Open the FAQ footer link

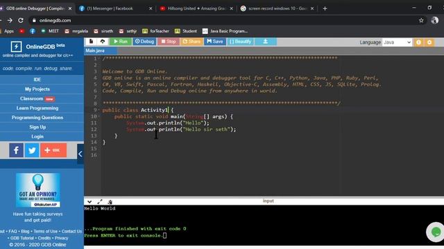point(12,232)
